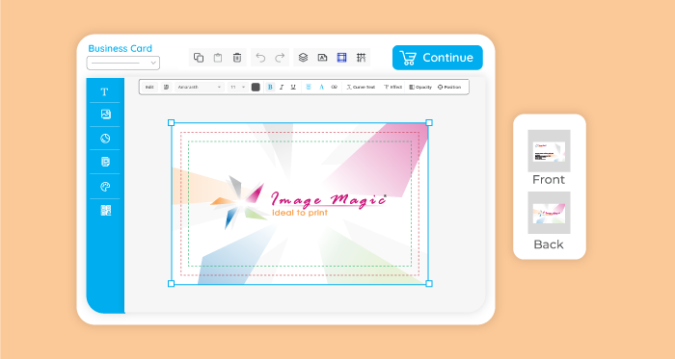Open the color palette icon in sidebar
This screenshot has height=359, width=675.
pos(105,187)
